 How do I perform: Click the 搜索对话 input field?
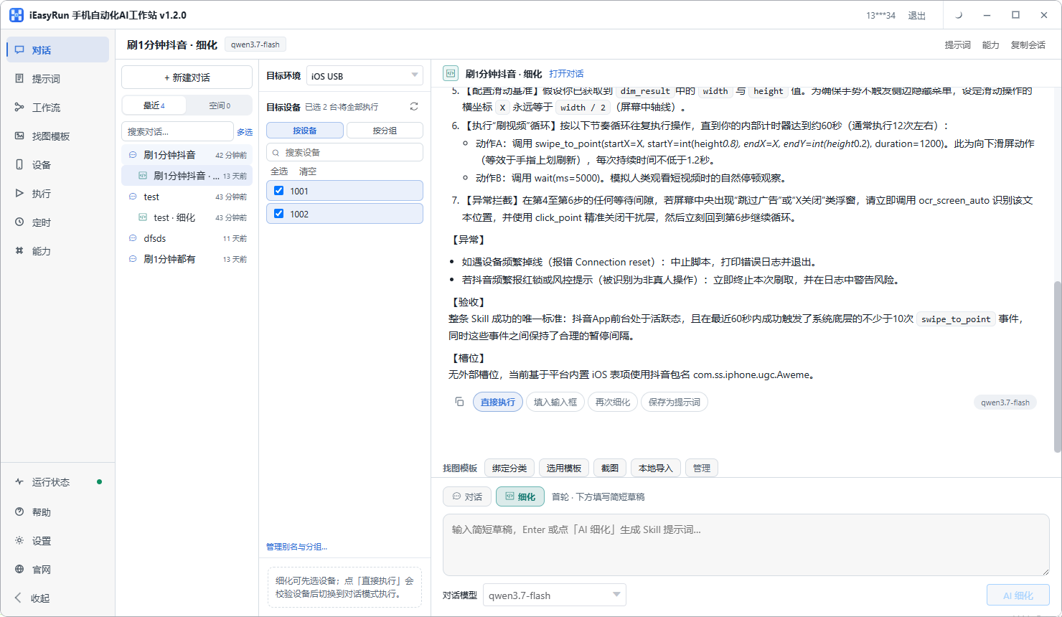[177, 131]
